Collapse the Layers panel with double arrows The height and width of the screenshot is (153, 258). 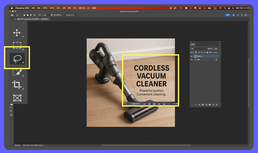coord(220,42)
